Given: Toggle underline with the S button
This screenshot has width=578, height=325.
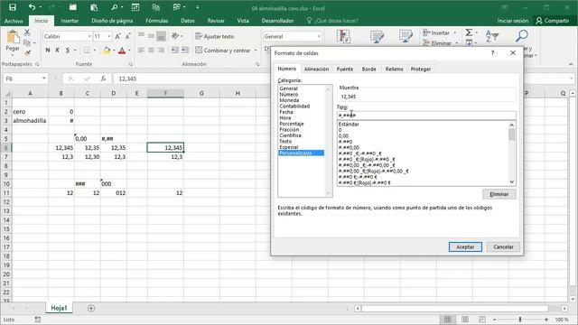Looking at the screenshot, I should pos(68,51).
